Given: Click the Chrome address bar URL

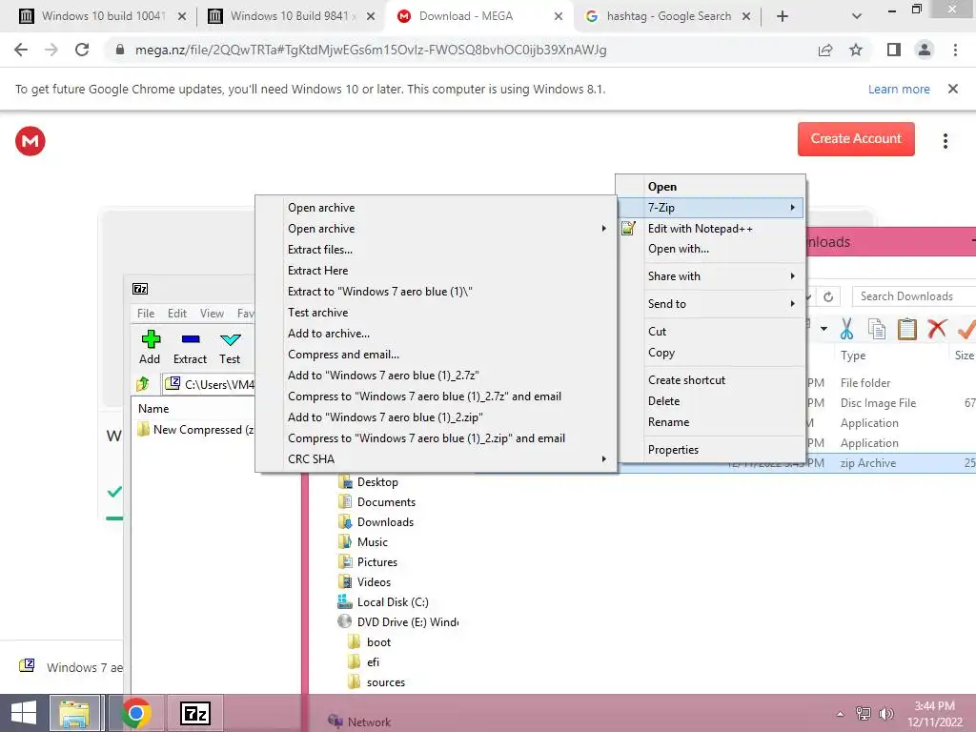Looking at the screenshot, I should (371, 50).
